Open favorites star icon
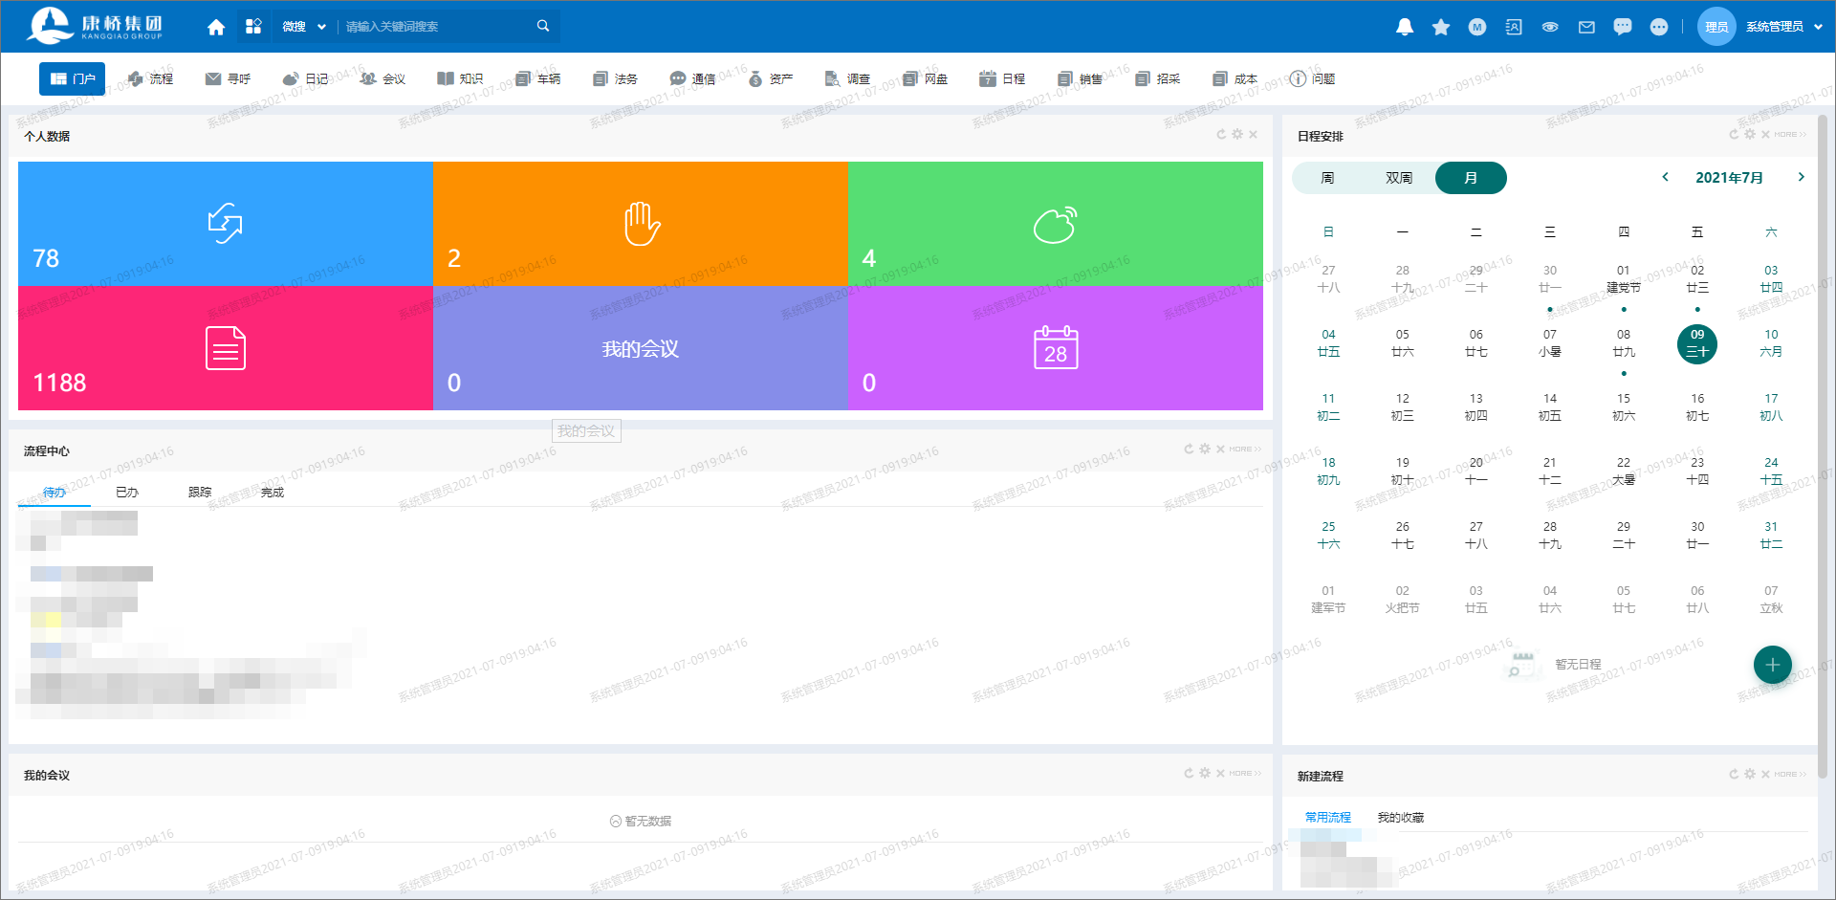This screenshot has width=1836, height=900. pyautogui.click(x=1441, y=27)
